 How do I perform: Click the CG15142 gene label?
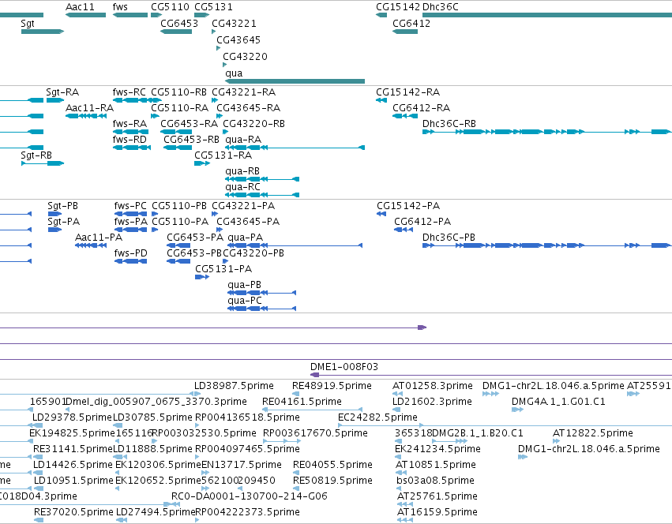coord(398,7)
